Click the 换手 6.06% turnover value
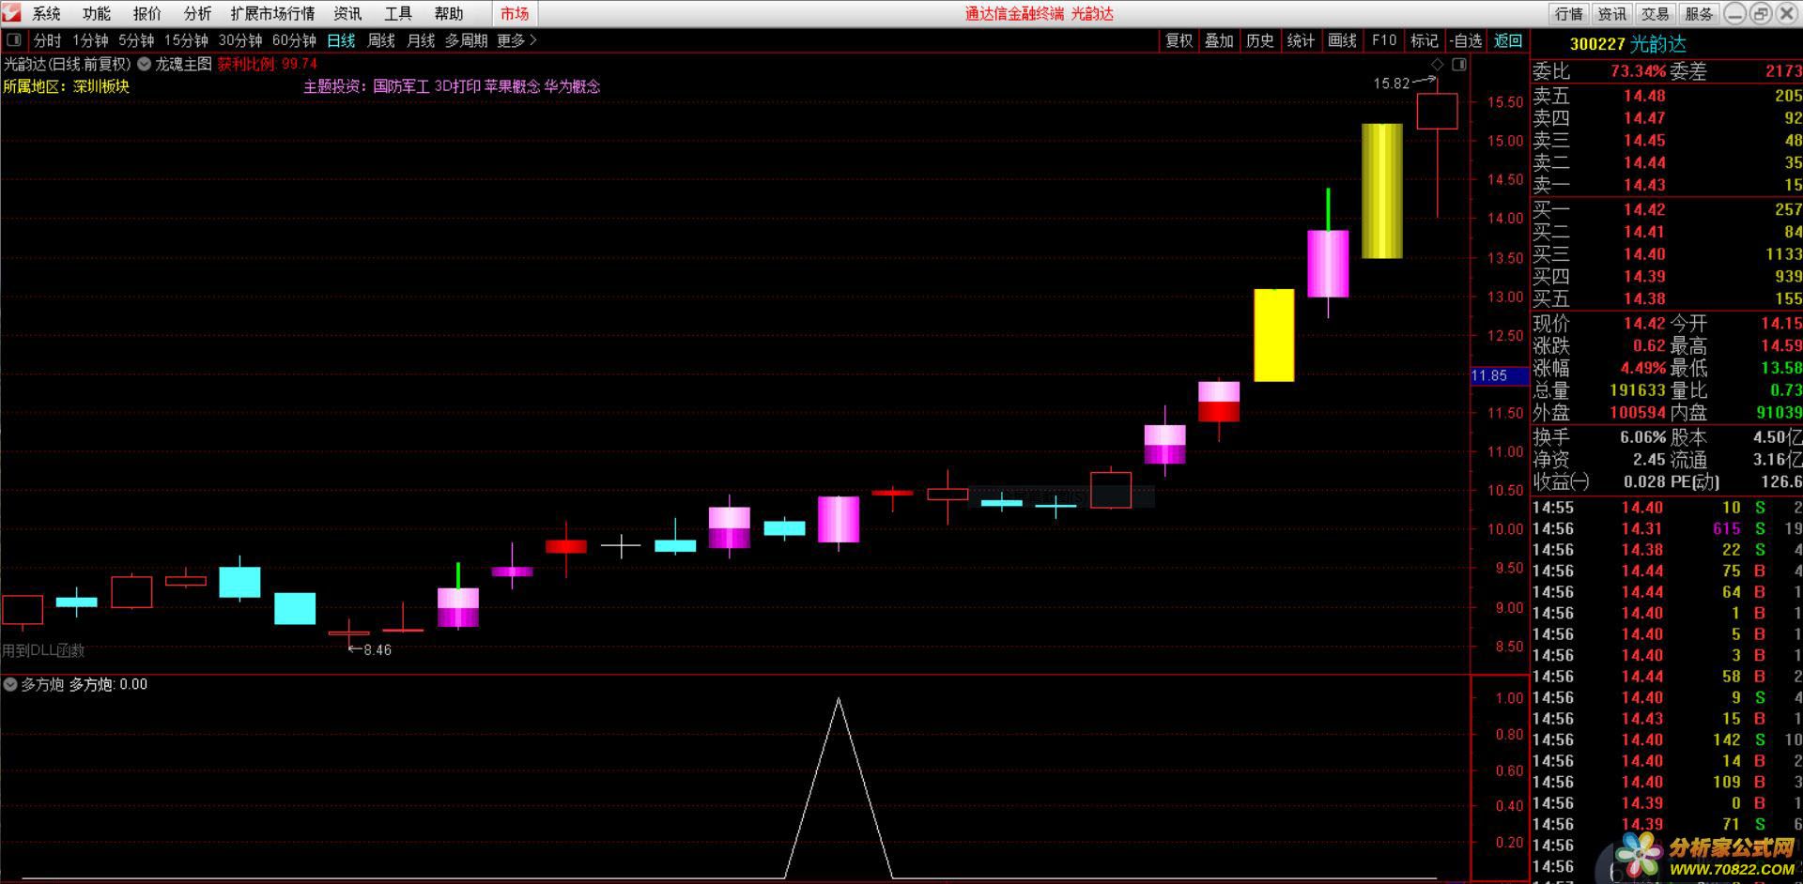The height and width of the screenshot is (884, 1803). [1642, 437]
